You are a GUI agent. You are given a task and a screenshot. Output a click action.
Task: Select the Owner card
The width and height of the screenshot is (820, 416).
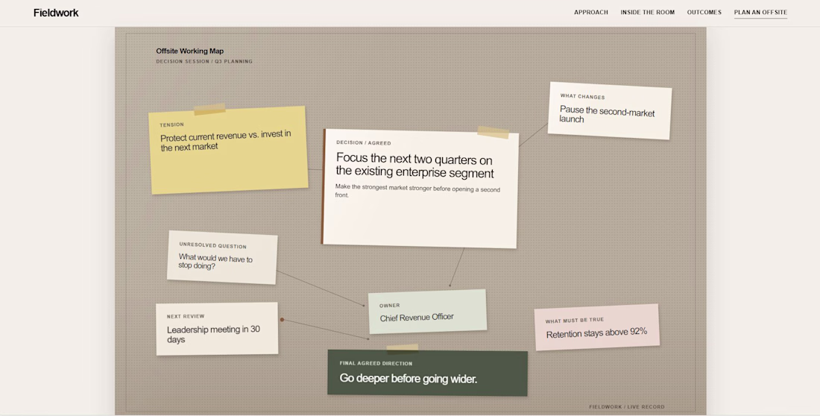click(x=427, y=312)
